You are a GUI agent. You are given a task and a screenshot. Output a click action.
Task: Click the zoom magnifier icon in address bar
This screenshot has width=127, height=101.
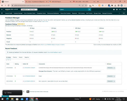80,6
